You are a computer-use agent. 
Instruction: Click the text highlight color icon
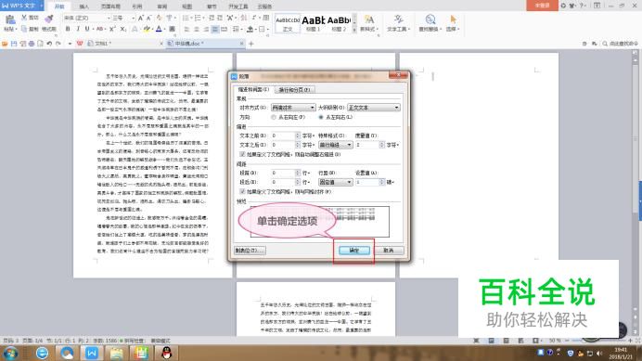coord(147,29)
